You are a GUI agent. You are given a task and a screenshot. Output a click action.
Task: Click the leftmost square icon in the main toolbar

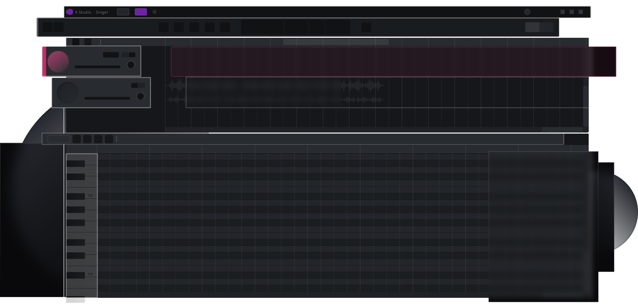[48, 27]
